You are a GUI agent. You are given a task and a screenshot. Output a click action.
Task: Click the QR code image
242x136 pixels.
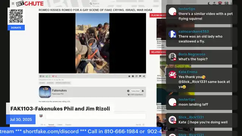16,16
